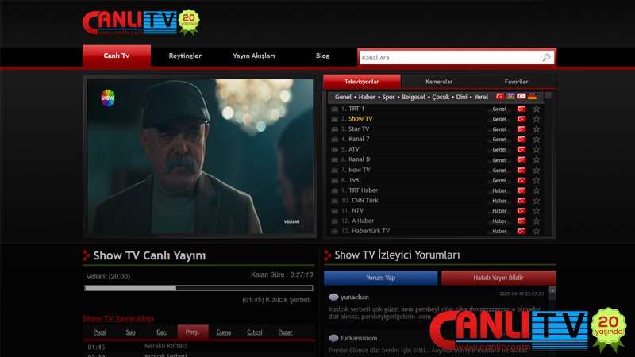Click the search magnifier icon in Kanal Ara
Viewport: 635px width, 357px height.
pyautogui.click(x=546, y=57)
